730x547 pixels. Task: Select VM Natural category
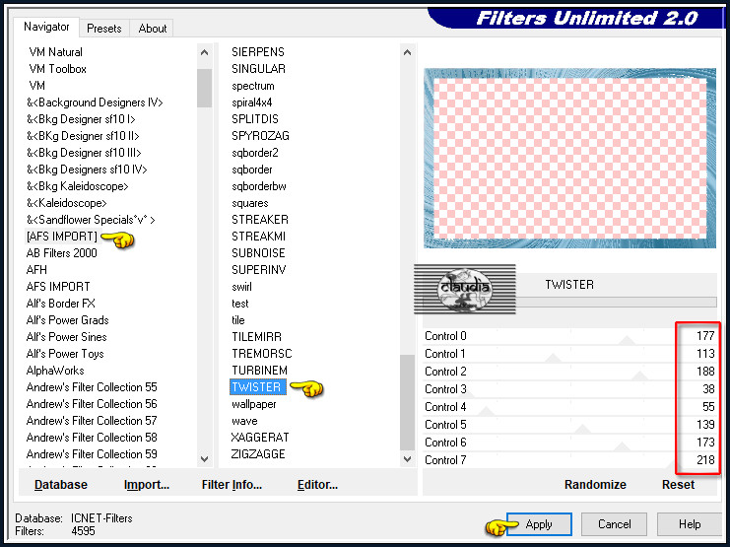click(55, 51)
